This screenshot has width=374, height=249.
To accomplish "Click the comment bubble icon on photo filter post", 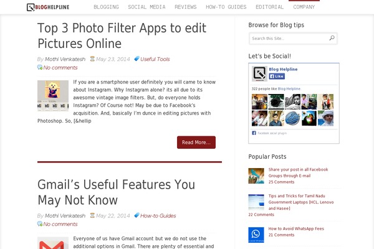I will click(x=40, y=67).
